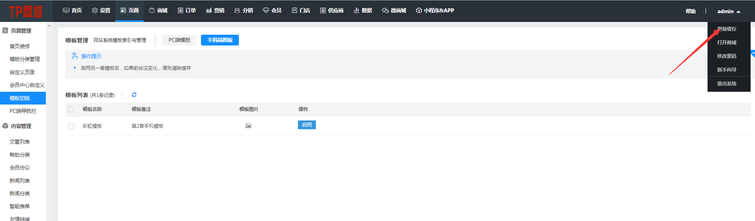Click the 启用 button for 彩虹模板
This screenshot has height=221, width=755.
click(307, 125)
